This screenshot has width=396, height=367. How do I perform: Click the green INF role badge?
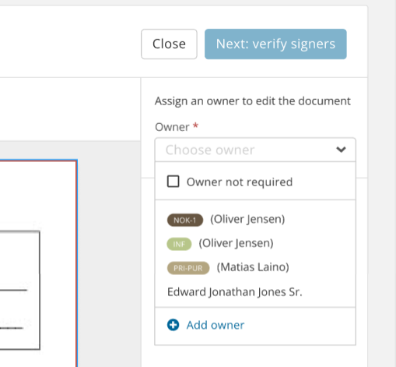click(179, 244)
